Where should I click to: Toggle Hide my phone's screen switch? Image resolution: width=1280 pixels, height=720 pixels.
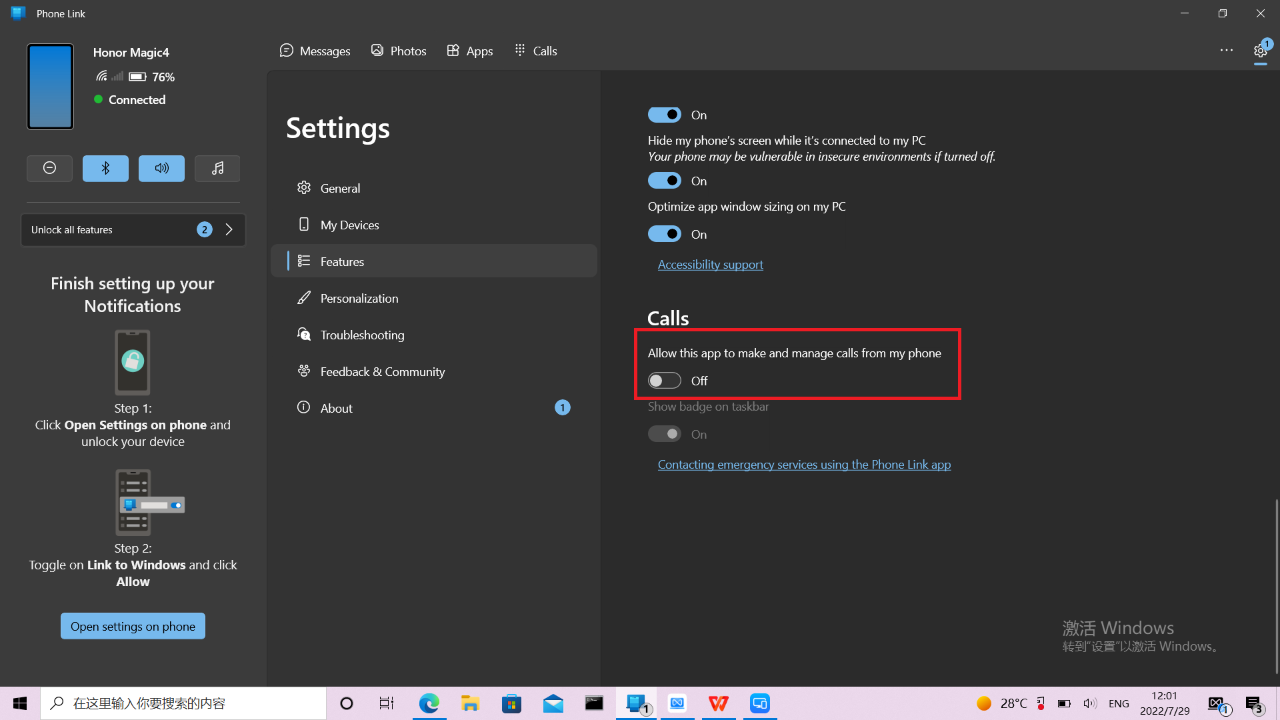pos(664,181)
